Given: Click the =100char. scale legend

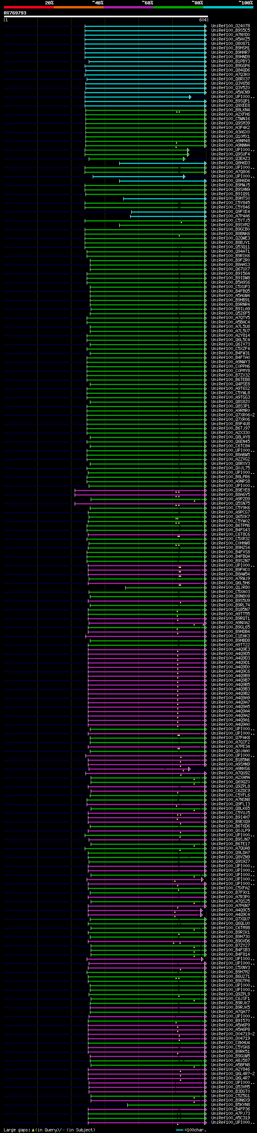Looking at the screenshot, I should tap(191, 1129).
